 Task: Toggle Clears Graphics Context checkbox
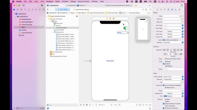click(x=163, y=104)
